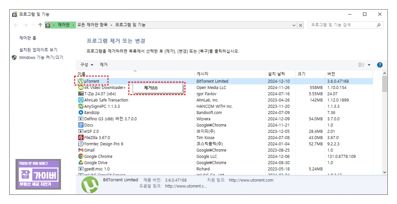Click the control panel icon in address bar

click(x=48, y=25)
